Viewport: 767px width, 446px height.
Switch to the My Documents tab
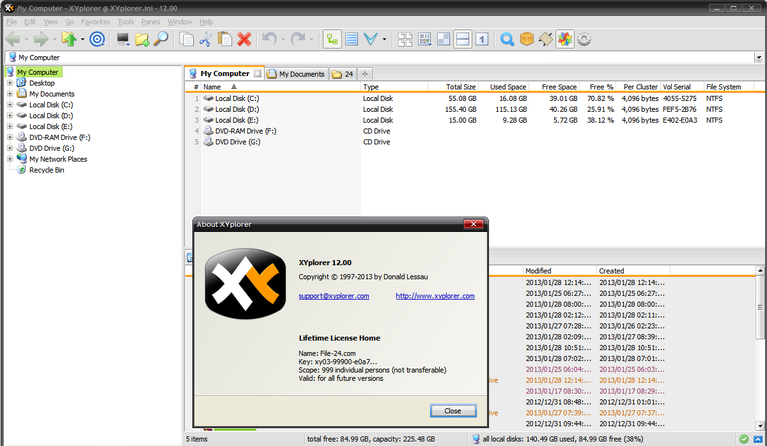point(296,74)
